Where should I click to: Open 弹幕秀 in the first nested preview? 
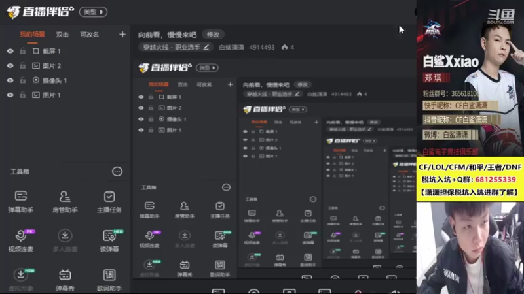185,269
